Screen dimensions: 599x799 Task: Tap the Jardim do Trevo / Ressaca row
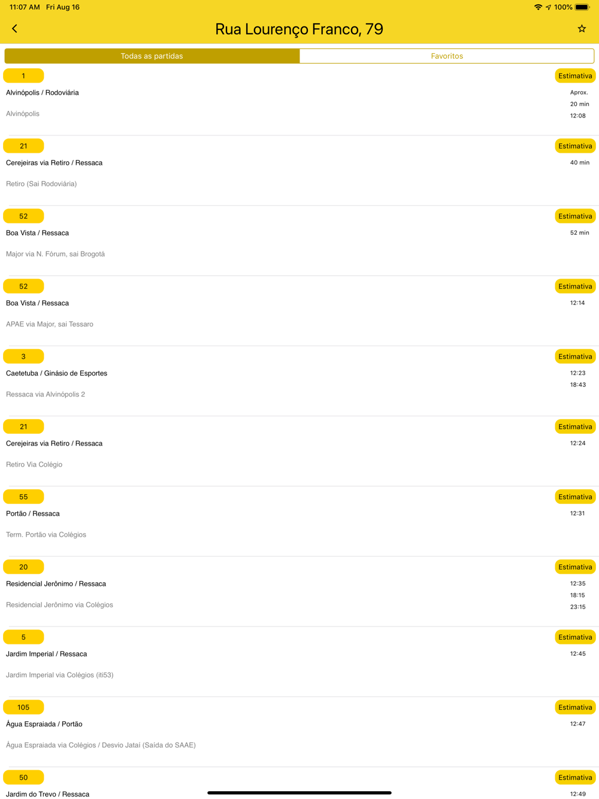[x=299, y=783]
